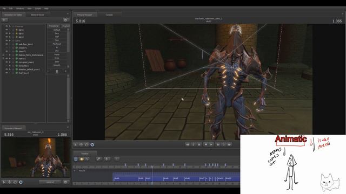The image size is (346, 194).
Task: Choose the move tool in primary viewport toolbar
Action: tap(81, 144)
